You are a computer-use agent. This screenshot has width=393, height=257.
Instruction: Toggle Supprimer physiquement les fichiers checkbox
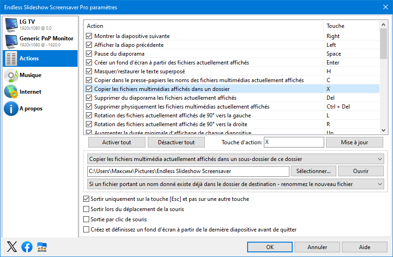pos(89,107)
